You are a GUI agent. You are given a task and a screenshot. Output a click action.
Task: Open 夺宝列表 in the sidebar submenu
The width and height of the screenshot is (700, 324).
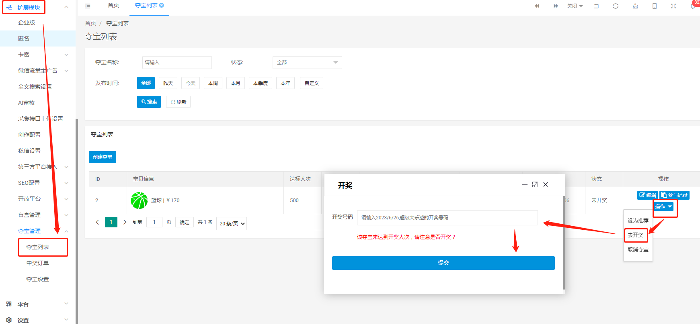coord(38,247)
